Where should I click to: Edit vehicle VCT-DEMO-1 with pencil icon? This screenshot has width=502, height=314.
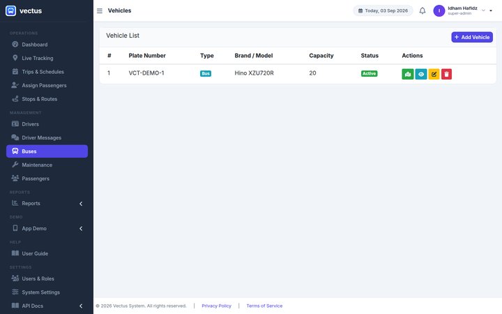(x=434, y=74)
